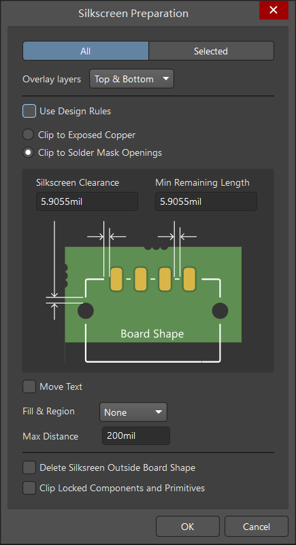
Task: Click the Min Remaining Length value field
Action: (x=206, y=201)
